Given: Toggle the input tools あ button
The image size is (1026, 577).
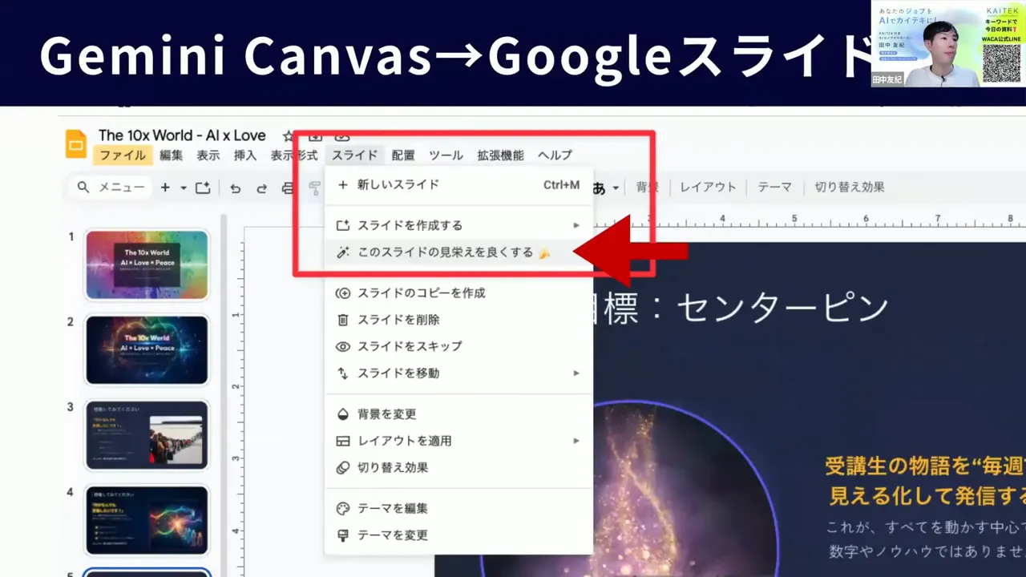Looking at the screenshot, I should [x=600, y=187].
